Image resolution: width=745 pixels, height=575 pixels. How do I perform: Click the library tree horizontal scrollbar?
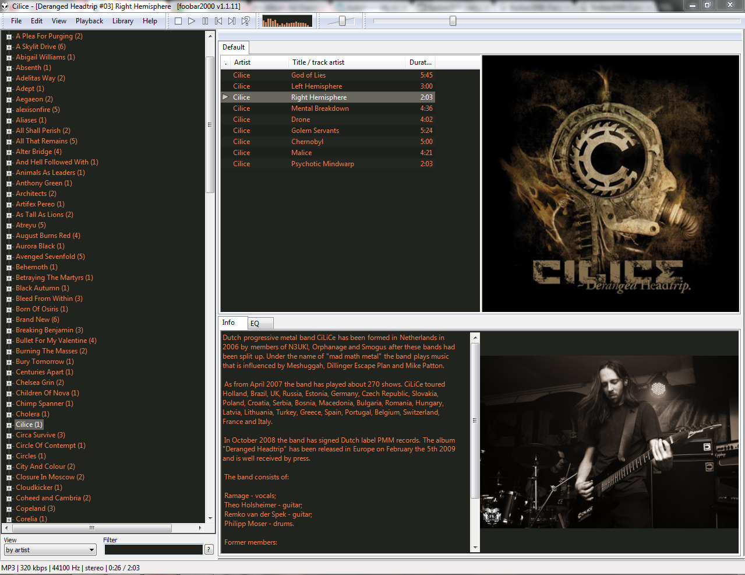91,528
